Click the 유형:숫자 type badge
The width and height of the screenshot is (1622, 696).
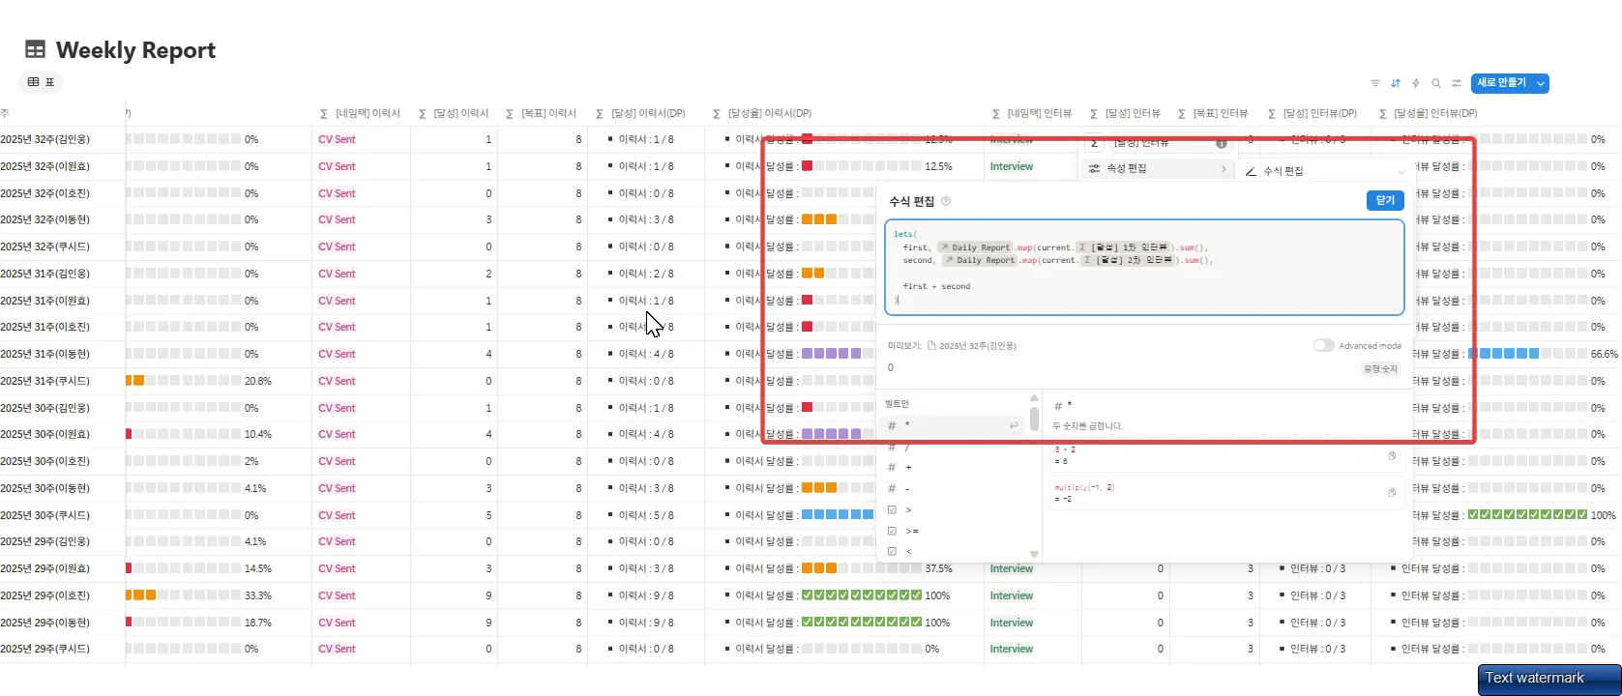[x=1380, y=369]
